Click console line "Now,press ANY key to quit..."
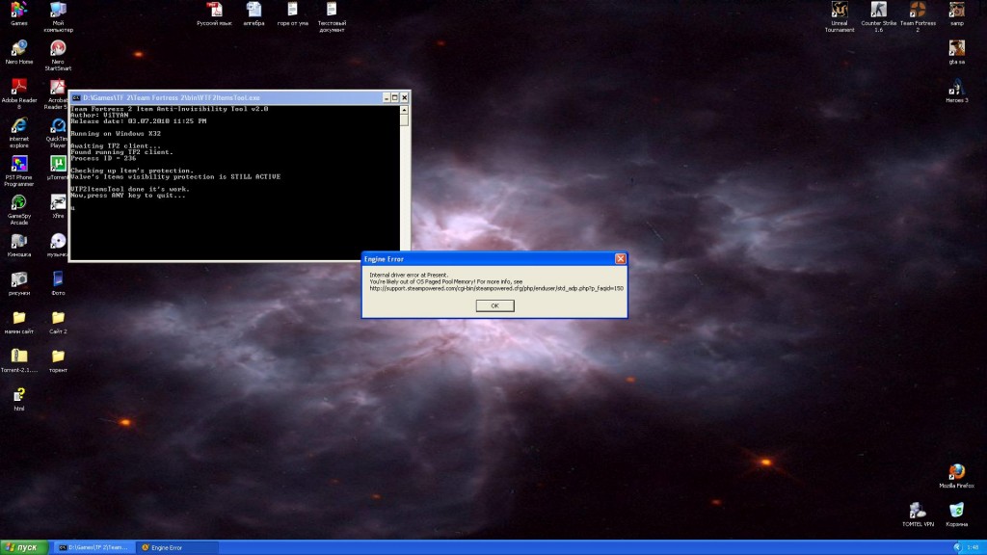 128,195
